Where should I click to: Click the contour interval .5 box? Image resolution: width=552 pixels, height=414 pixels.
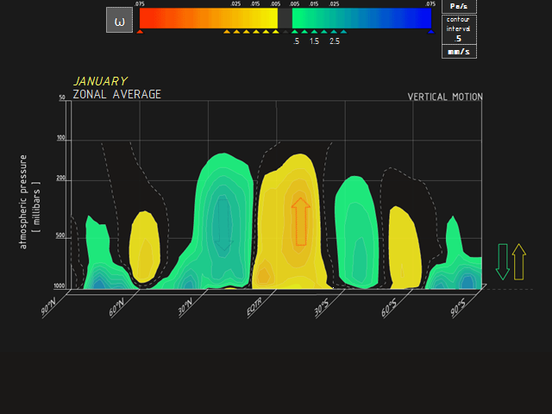pos(459,29)
